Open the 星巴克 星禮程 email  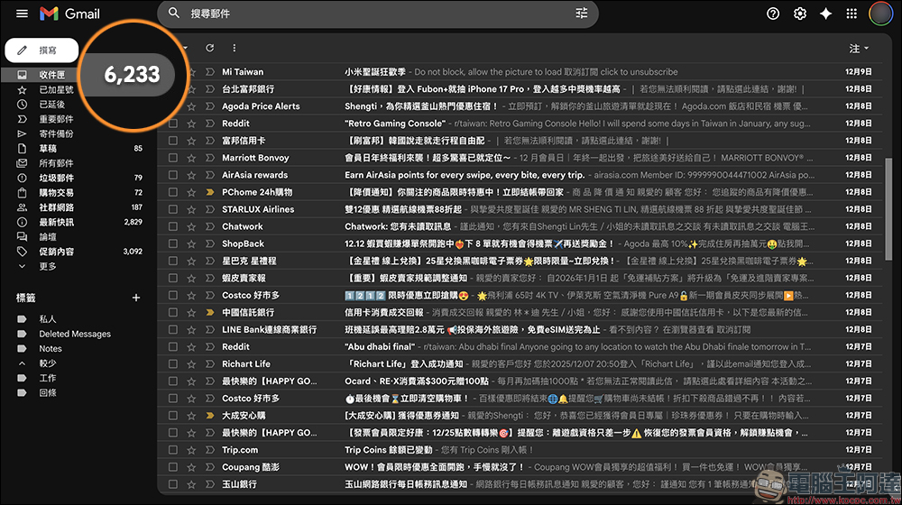520,262
